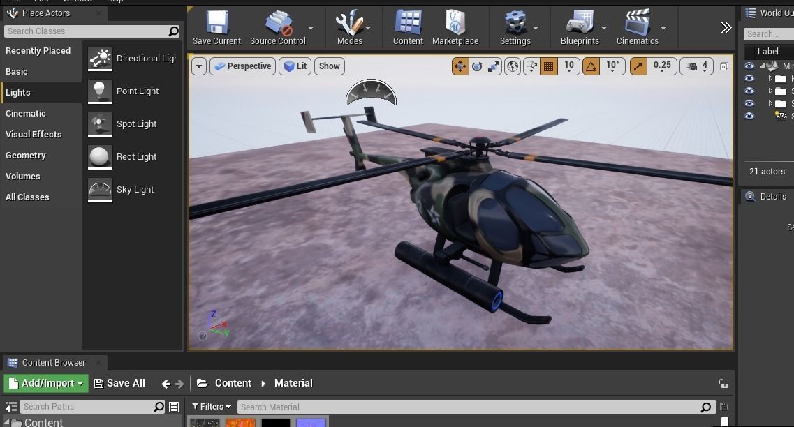The image size is (794, 427).
Task: Open surface snapping options icon
Action: (x=531, y=66)
